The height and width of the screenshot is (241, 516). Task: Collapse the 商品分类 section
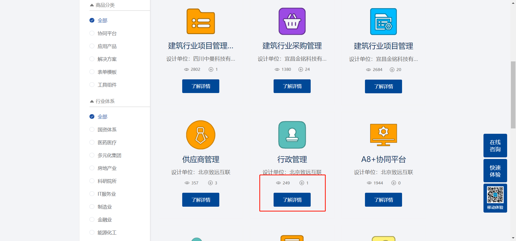click(92, 5)
